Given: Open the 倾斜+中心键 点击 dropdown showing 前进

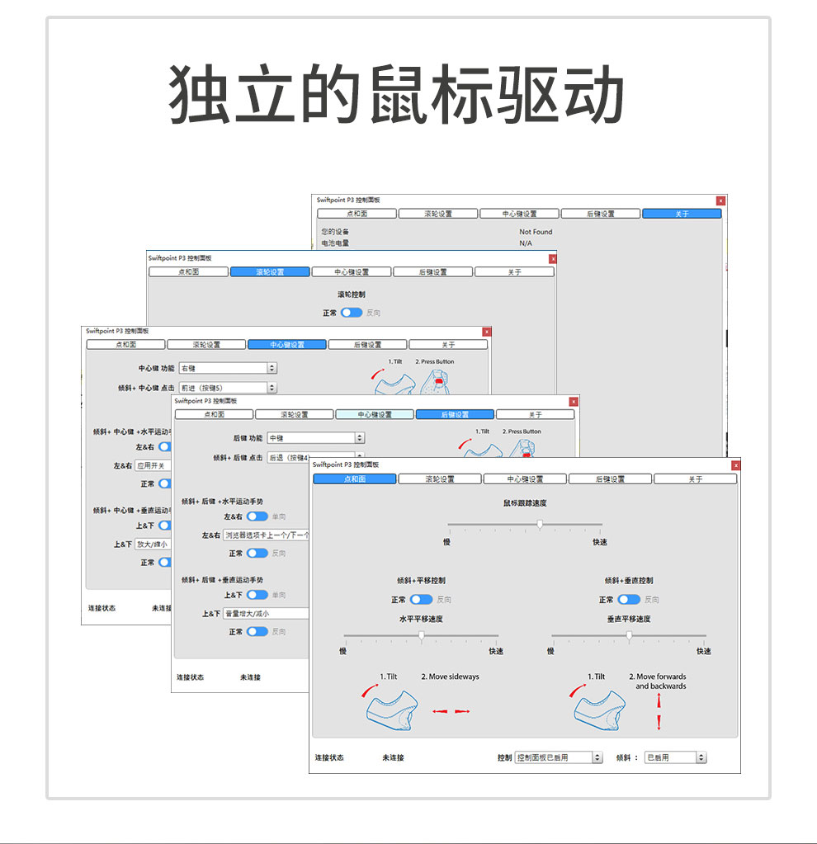Looking at the screenshot, I should point(228,388).
